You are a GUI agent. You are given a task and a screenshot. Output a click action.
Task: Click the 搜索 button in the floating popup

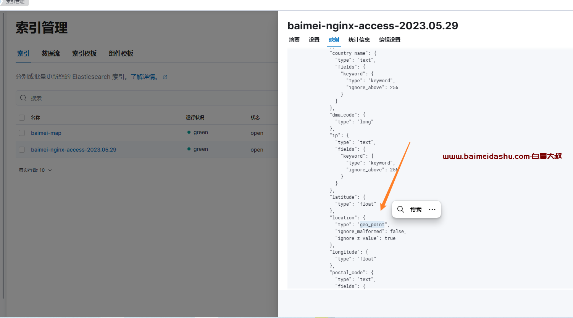(416, 209)
